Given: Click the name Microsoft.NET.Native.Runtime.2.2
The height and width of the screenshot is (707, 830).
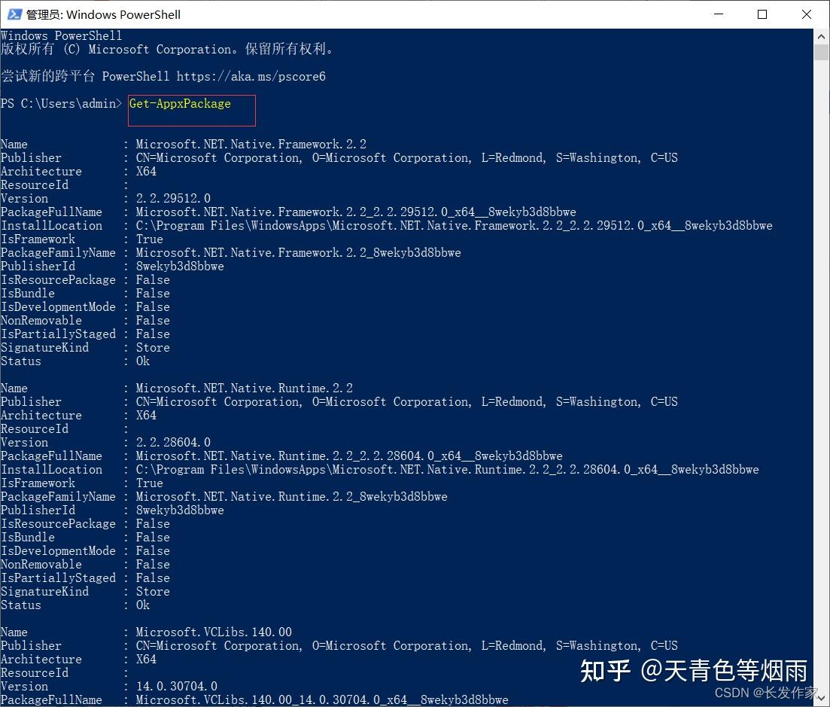Looking at the screenshot, I should [x=244, y=389].
